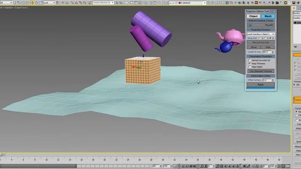Open the All selection filter dropdown

pyautogui.click(x=6, y=3)
